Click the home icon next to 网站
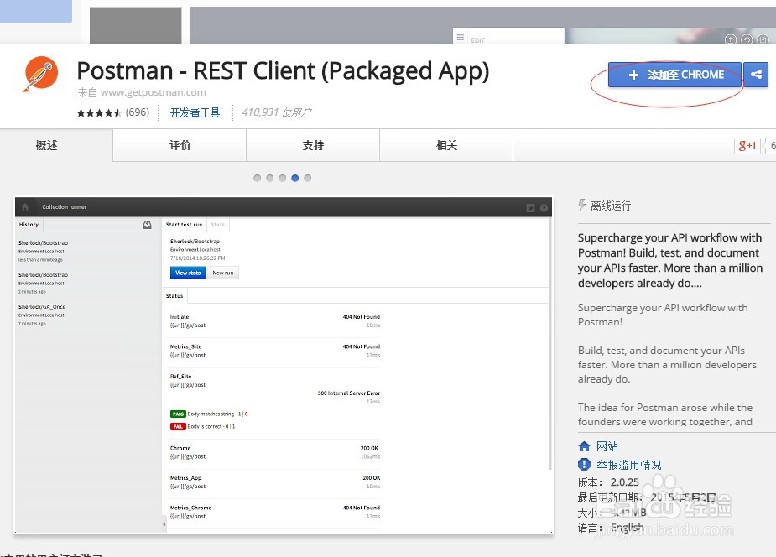Screen dimensions: 776x557 pyautogui.click(x=584, y=446)
